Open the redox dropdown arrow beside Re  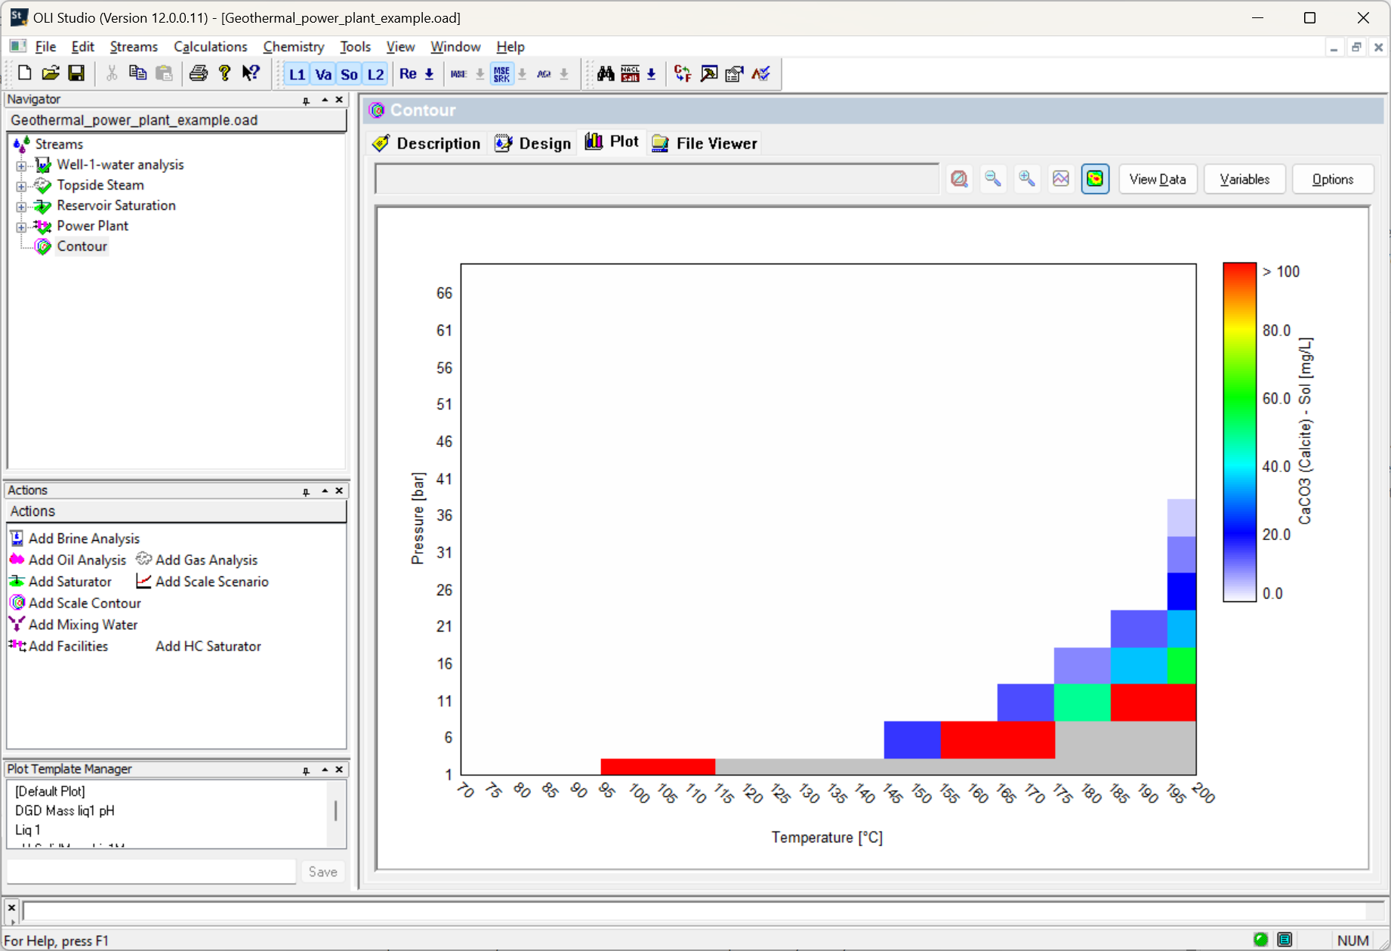coord(429,74)
